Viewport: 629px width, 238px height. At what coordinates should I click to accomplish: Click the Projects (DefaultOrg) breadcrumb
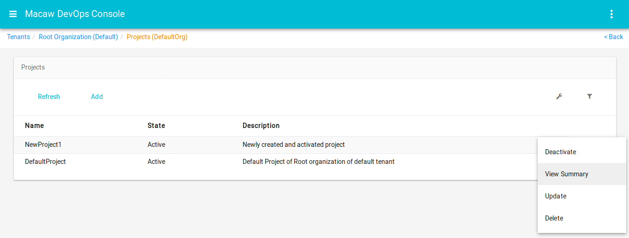point(157,37)
